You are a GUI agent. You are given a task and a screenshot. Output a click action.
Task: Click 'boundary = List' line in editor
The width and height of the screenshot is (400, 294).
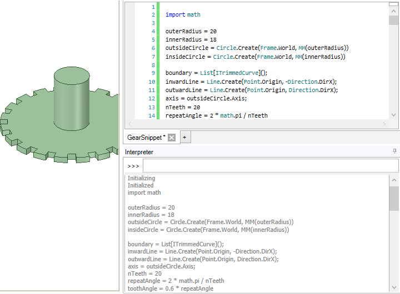pos(216,73)
